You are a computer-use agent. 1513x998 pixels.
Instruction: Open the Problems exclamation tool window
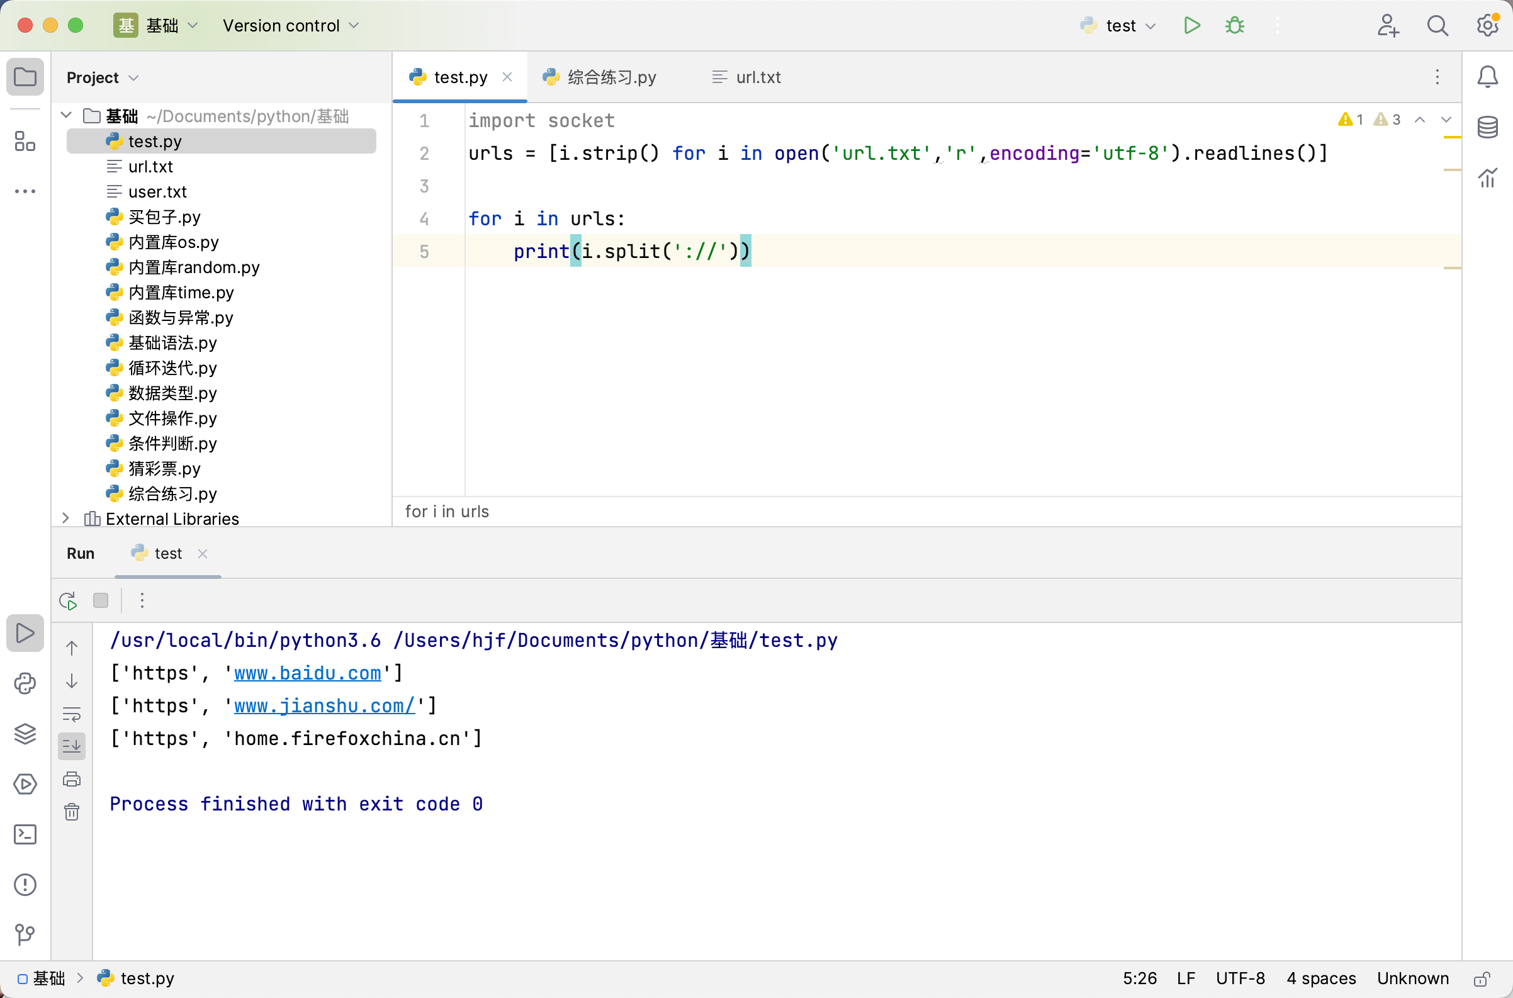pos(25,885)
